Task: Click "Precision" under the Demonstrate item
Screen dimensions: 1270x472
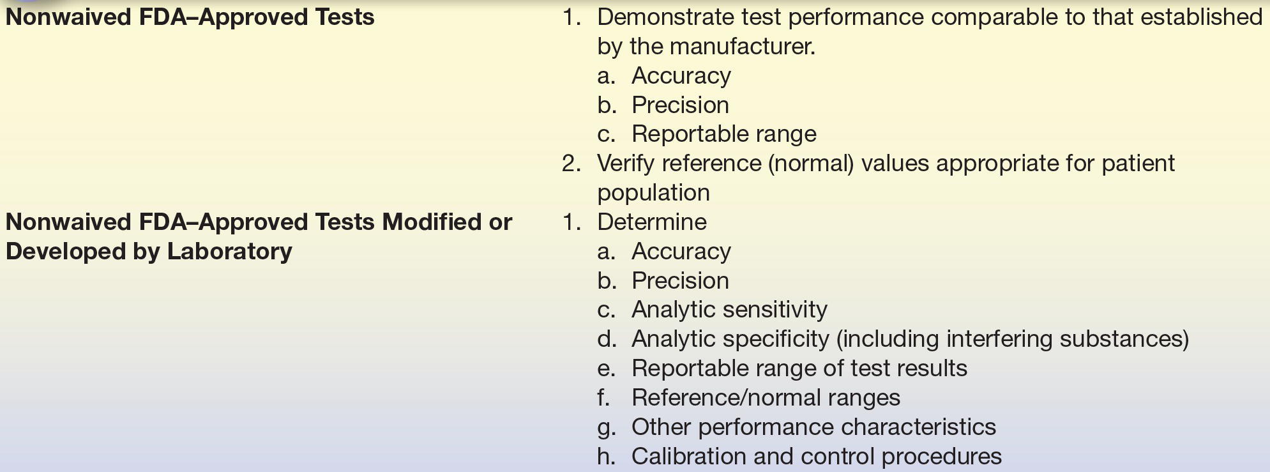Action: [x=680, y=105]
